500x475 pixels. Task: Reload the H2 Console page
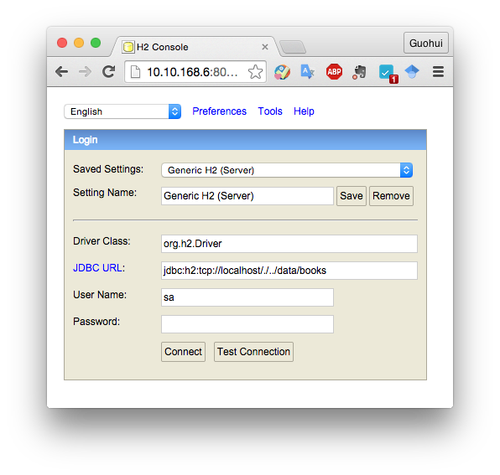[x=108, y=72]
